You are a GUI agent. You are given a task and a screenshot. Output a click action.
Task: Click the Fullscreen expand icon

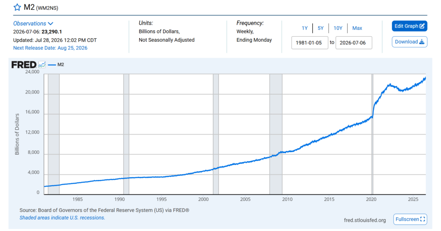[x=422, y=219]
